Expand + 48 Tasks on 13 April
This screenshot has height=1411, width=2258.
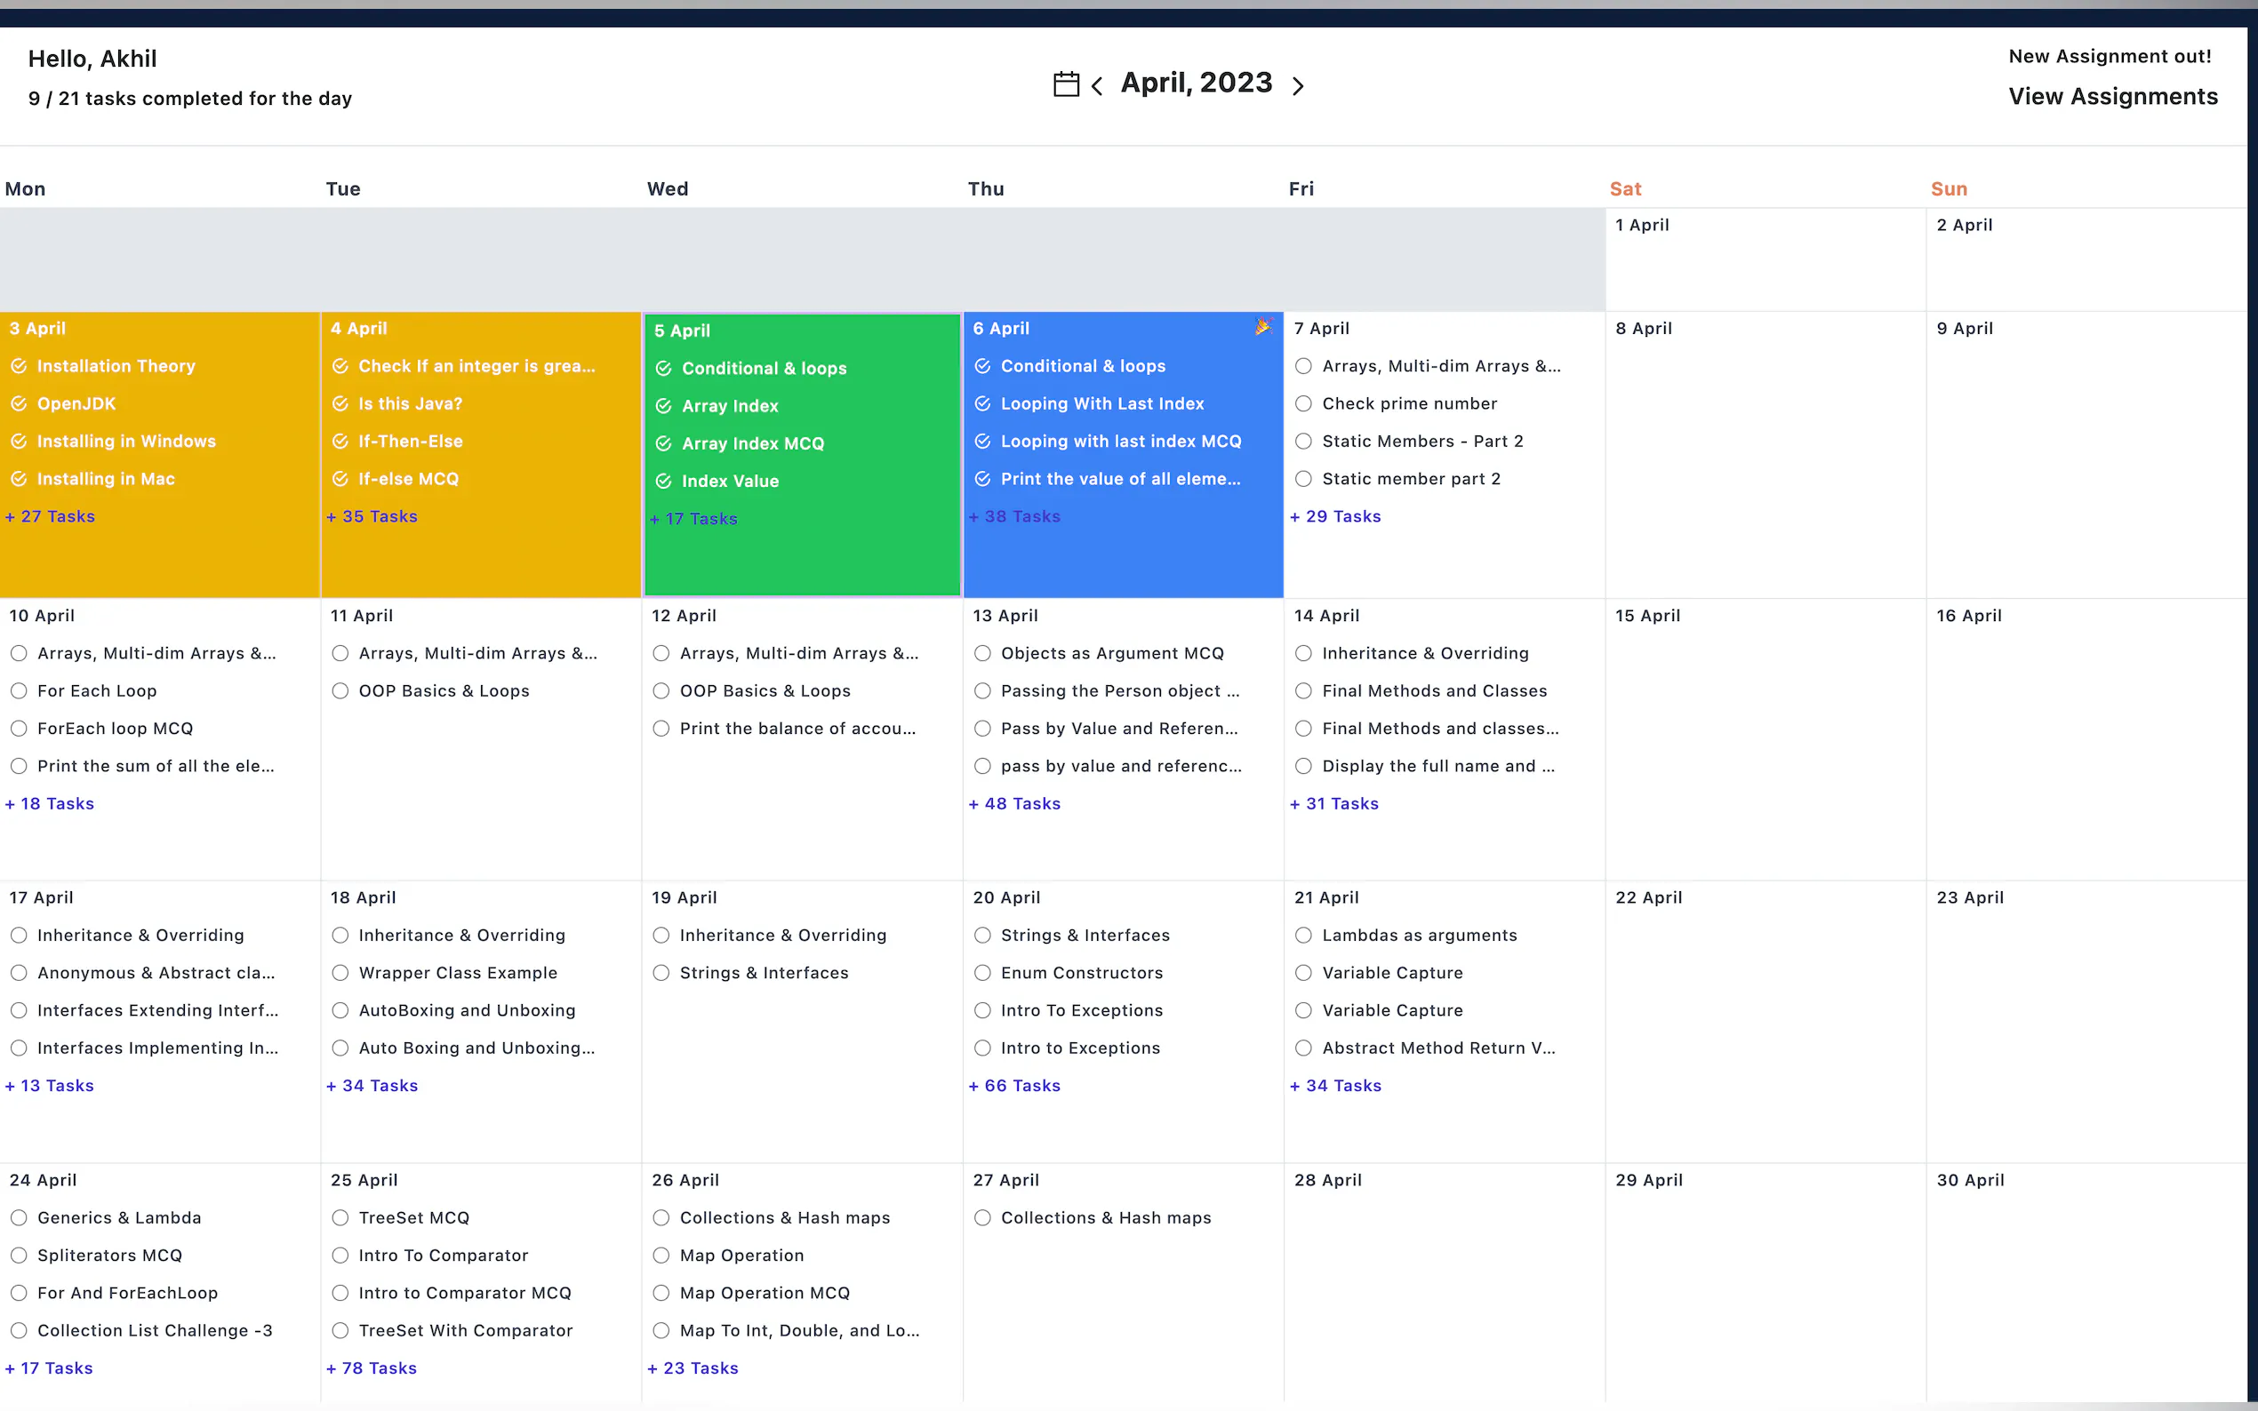(x=1014, y=803)
